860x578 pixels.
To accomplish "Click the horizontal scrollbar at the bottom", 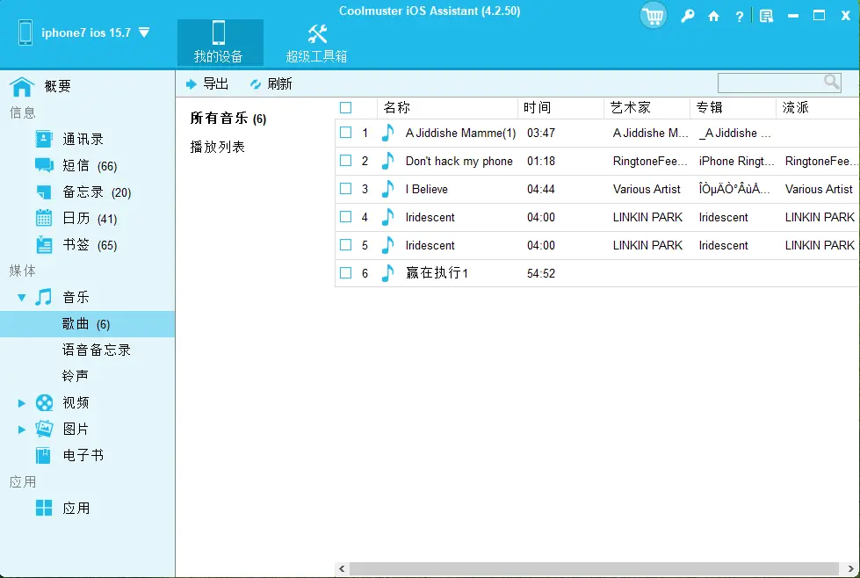I will 594,569.
